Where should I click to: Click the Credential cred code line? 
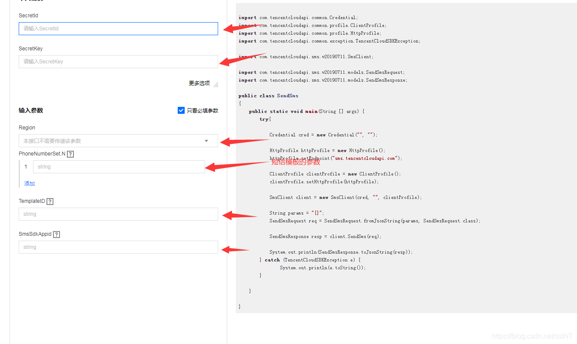324,135
